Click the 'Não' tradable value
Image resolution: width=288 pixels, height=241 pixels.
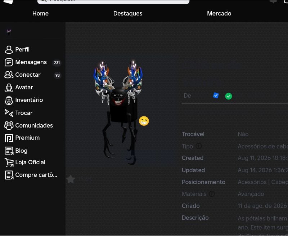(243, 134)
